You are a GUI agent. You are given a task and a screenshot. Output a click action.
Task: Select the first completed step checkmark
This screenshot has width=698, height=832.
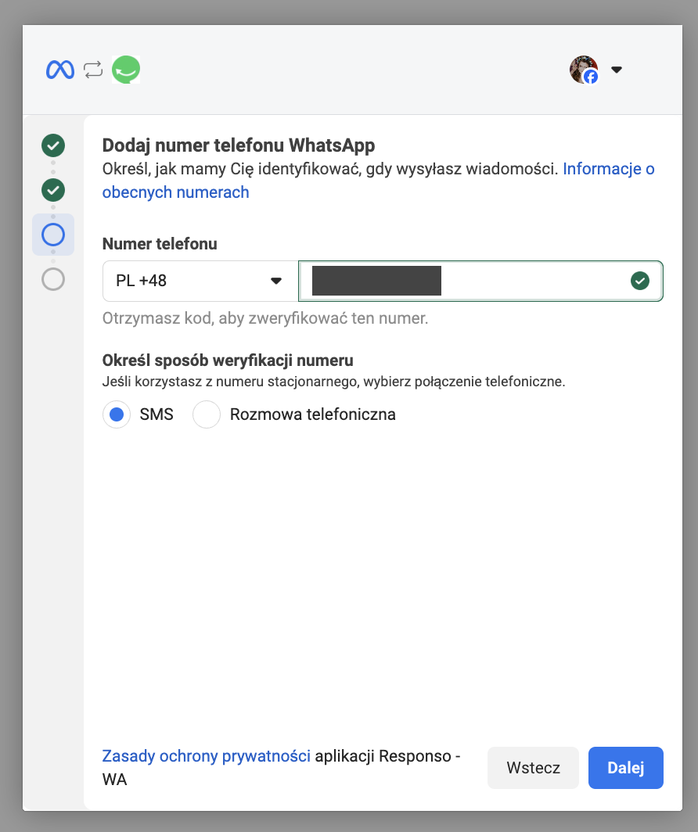click(x=53, y=145)
